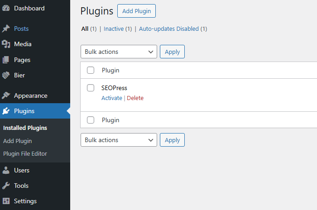Click the Tools wrench icon
This screenshot has height=210, width=317.
(6, 186)
